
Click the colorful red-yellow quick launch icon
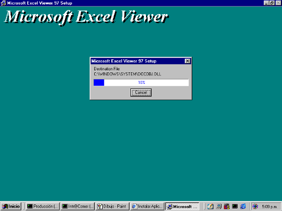click(x=227, y=206)
